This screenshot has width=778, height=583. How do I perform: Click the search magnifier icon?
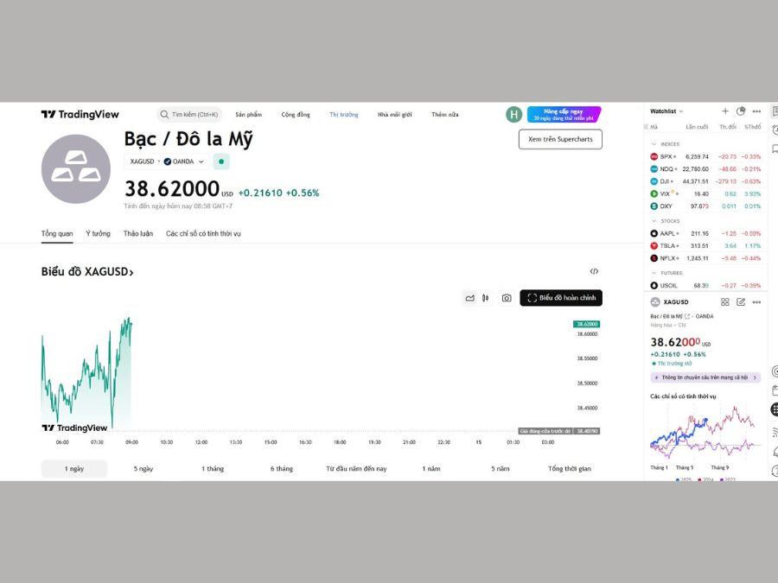tap(164, 115)
